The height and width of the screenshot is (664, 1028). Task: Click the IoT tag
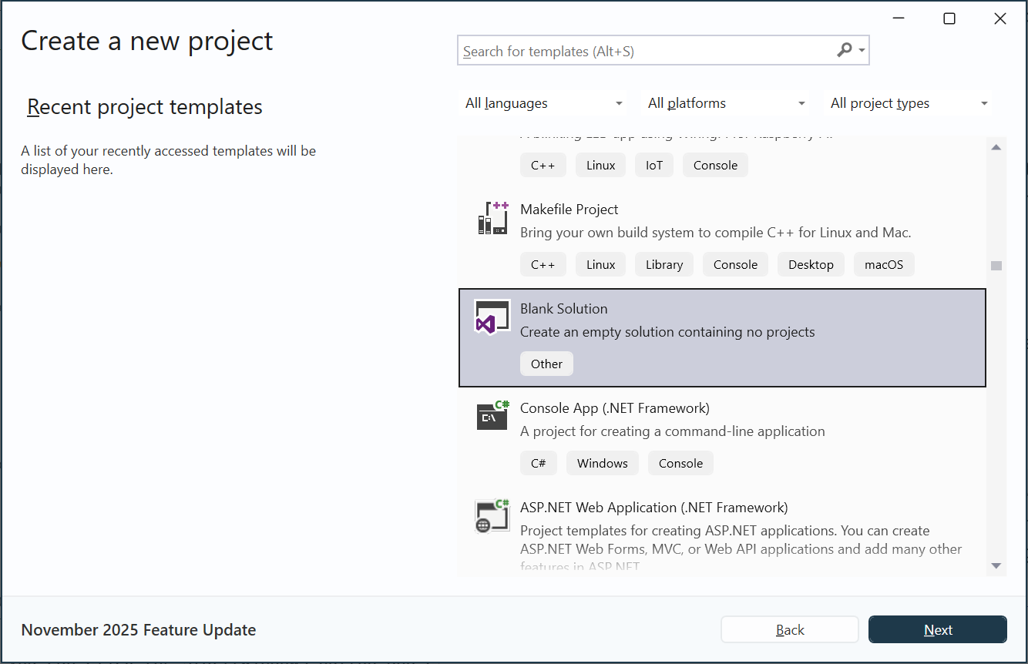point(654,165)
